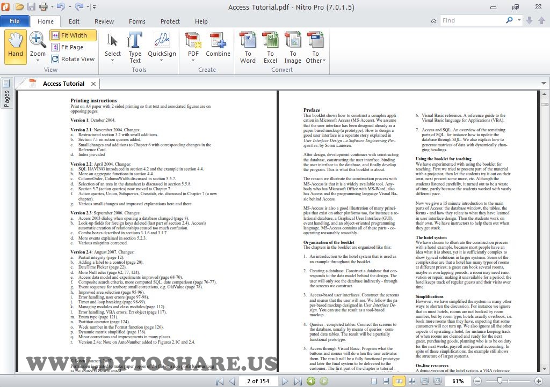
Task: Switch to the Home ribbon tab
Action: (46, 21)
